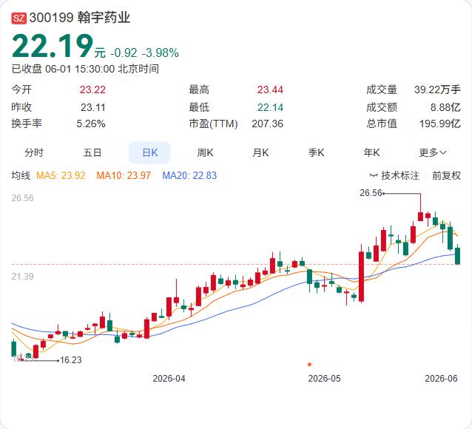Click the 2026-06 date axis label
Image resolution: width=472 pixels, height=429 pixels.
point(441,379)
